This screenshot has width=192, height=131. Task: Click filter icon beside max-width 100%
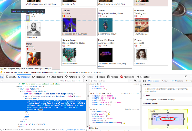click(x=109, y=112)
